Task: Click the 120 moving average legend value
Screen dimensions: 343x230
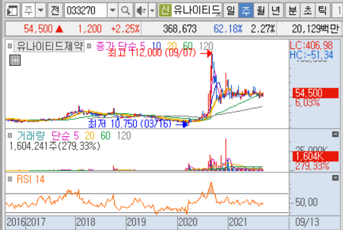Action: point(206,46)
